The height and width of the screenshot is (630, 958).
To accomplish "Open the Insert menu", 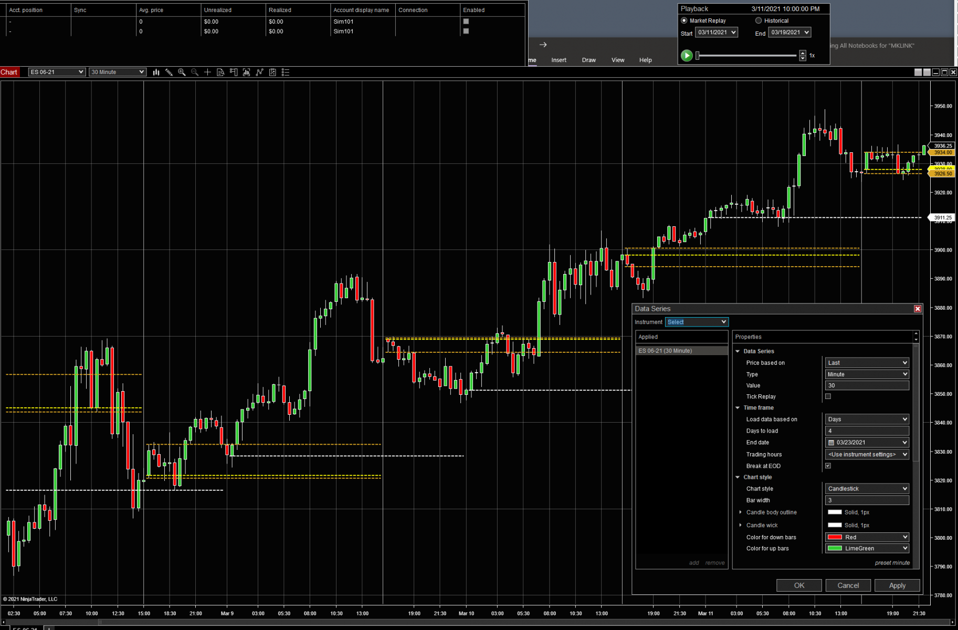I will 559,60.
